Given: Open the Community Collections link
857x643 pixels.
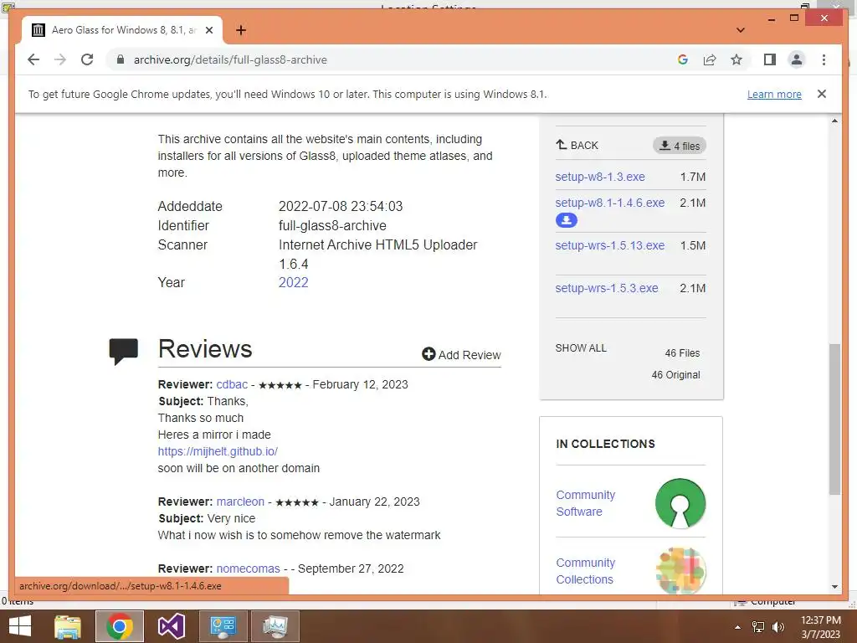Looking at the screenshot, I should pos(585,571).
